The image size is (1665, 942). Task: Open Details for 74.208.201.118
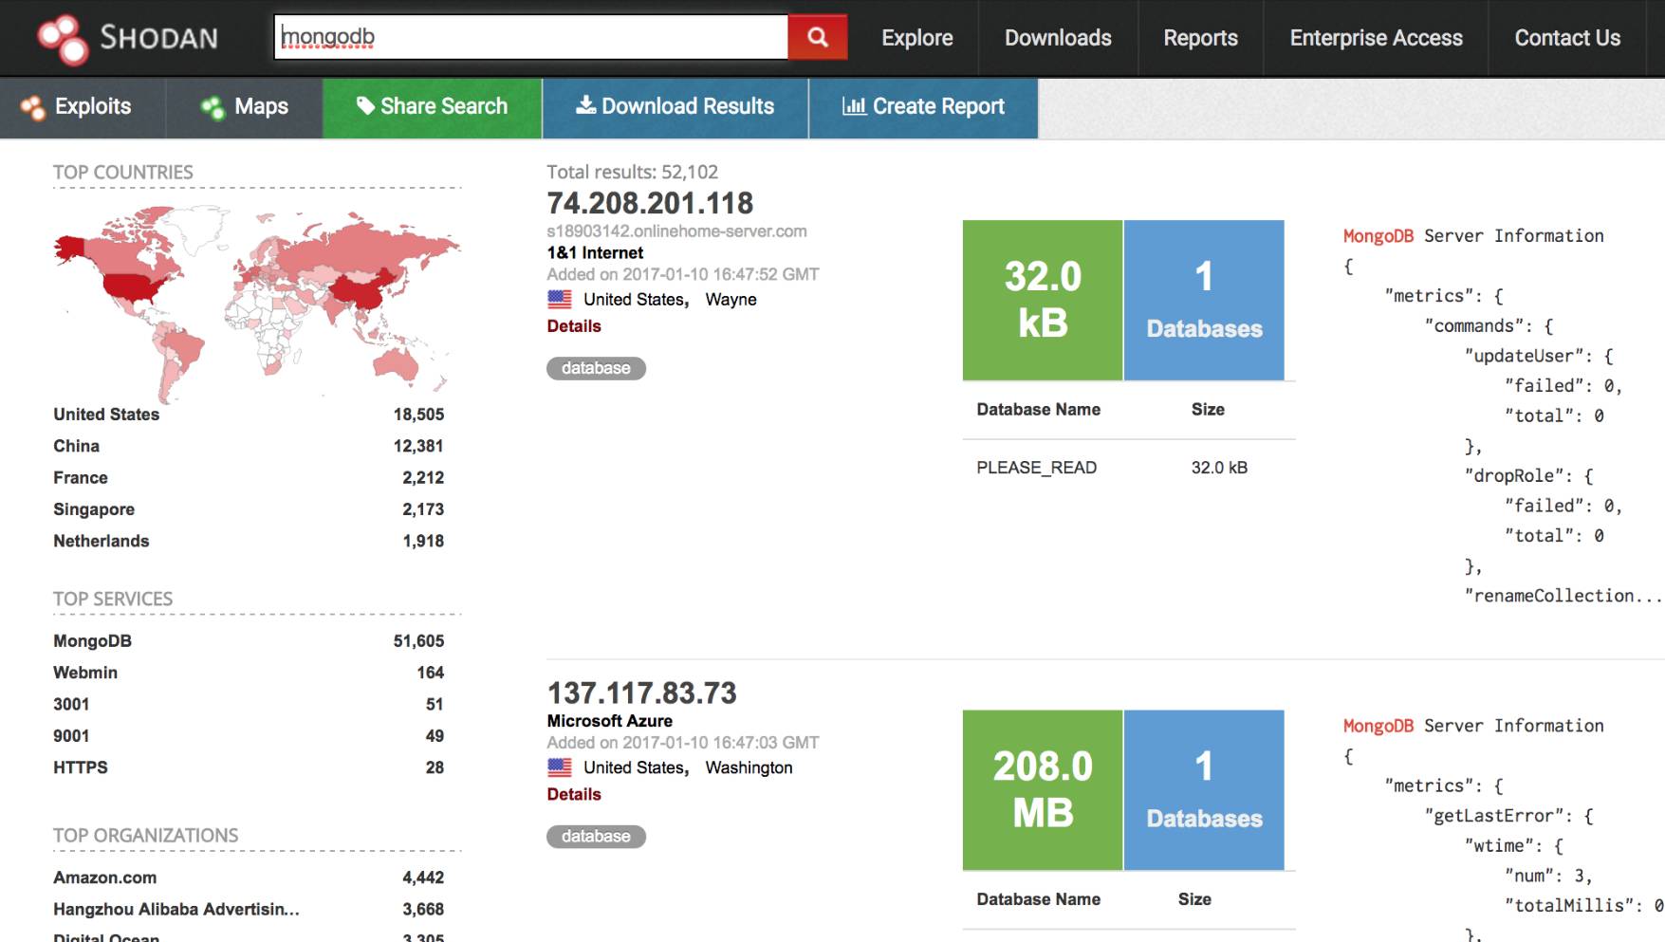point(574,326)
